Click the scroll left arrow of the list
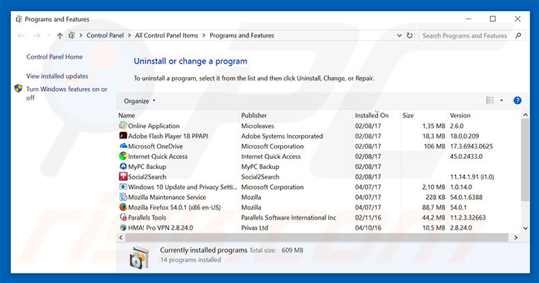 [x=121, y=237]
